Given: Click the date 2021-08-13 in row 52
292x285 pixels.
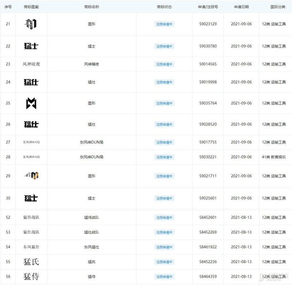Looking at the screenshot, I should [x=241, y=217].
